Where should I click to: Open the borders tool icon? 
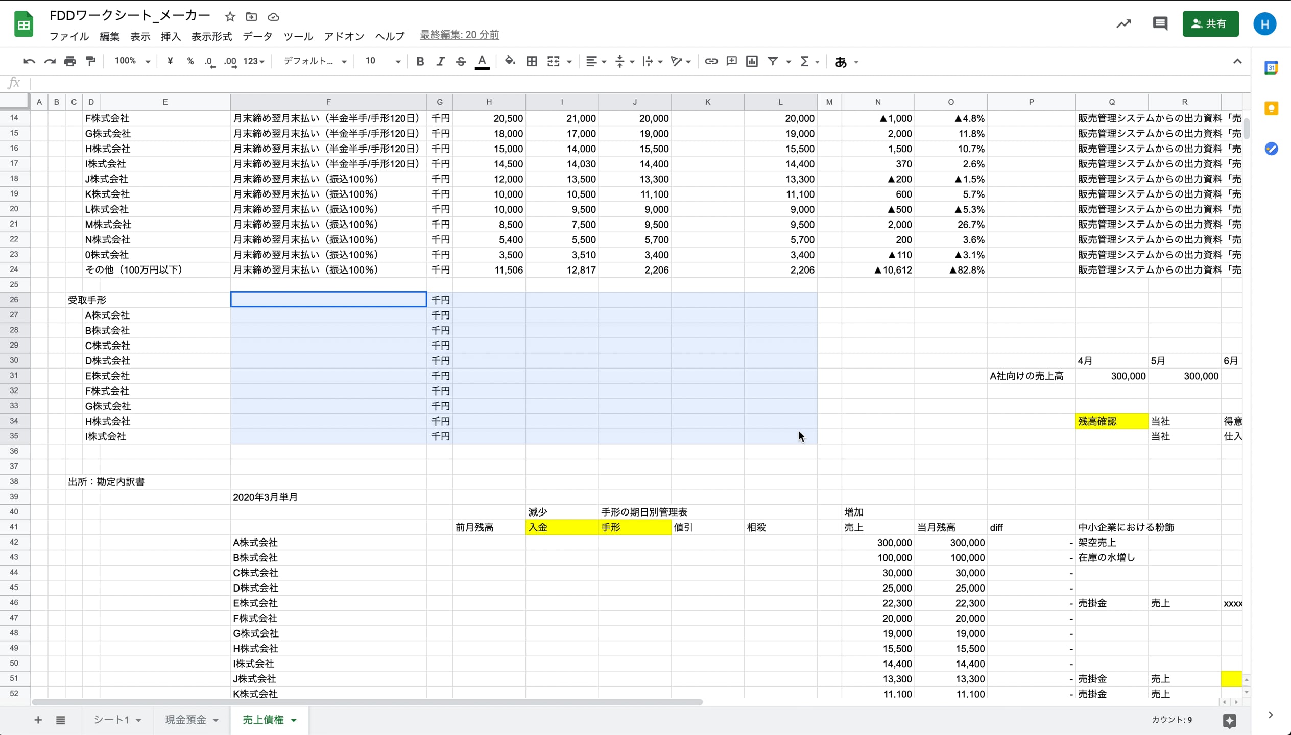(532, 61)
